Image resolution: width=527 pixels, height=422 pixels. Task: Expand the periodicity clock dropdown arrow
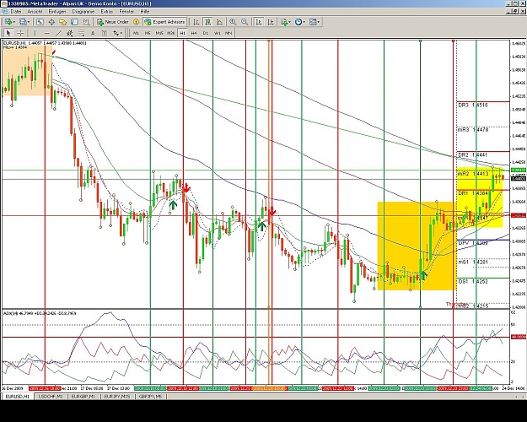(304, 22)
